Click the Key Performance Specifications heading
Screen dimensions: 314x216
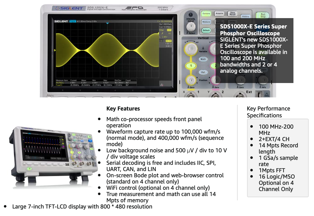[268, 112]
